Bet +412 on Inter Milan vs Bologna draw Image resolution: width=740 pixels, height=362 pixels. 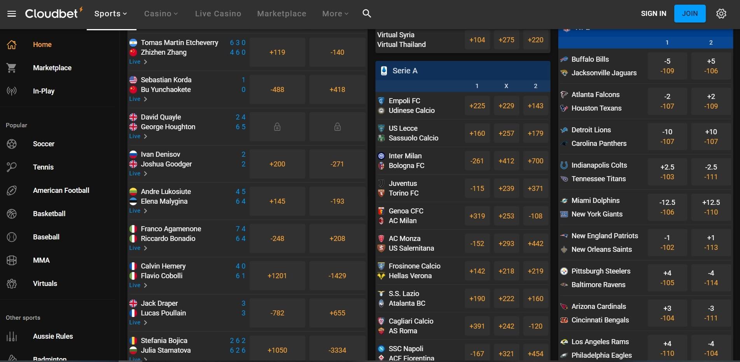pyautogui.click(x=506, y=161)
